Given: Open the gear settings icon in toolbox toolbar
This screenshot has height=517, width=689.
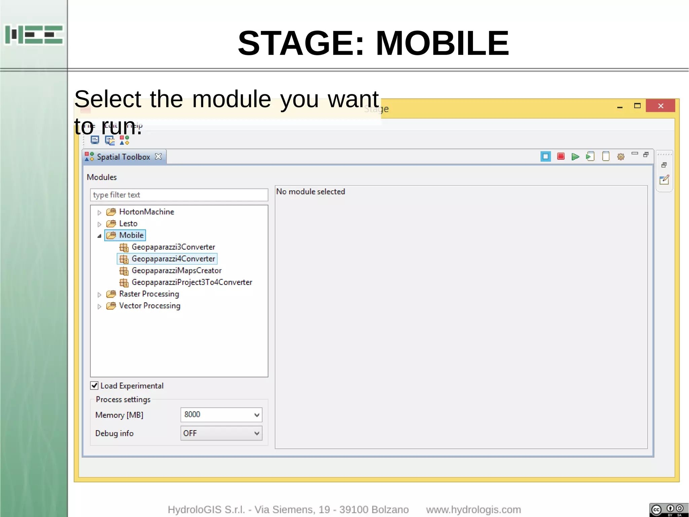Looking at the screenshot, I should [x=621, y=157].
